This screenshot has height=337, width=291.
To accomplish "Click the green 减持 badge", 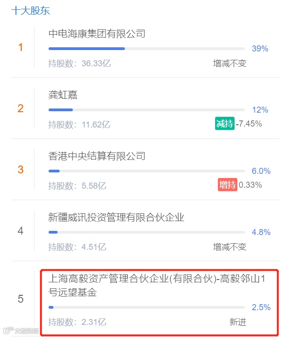I will (x=225, y=124).
